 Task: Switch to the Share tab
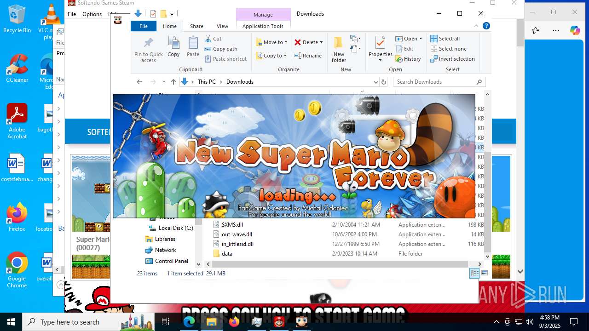196,26
